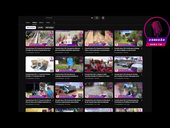Open options menu for Folia do Magado video
Viewport: 170px width, 128px height.
pos(142,49)
